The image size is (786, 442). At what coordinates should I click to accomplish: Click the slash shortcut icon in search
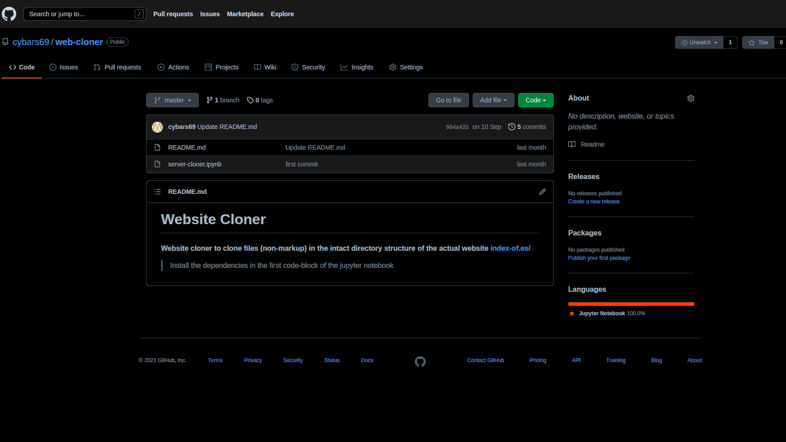(x=139, y=14)
